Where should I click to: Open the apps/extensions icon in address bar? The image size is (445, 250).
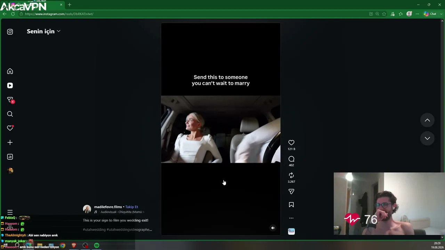371,14
